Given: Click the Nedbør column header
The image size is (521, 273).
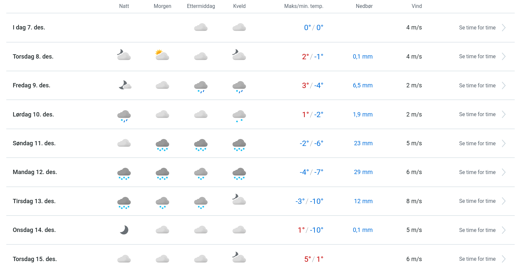Looking at the screenshot, I should 364,6.
